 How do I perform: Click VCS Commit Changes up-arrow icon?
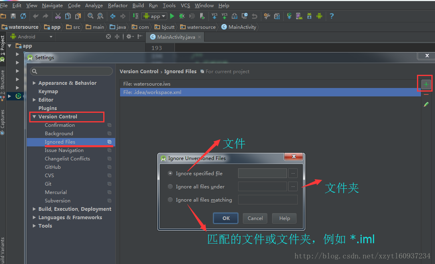tap(225, 16)
